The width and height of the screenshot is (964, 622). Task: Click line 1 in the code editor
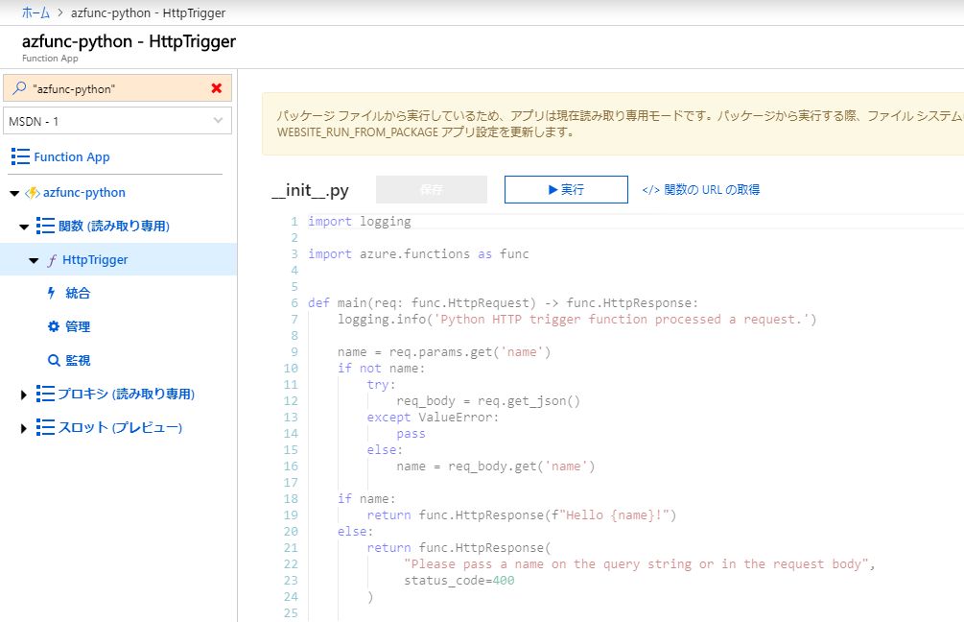click(x=384, y=221)
